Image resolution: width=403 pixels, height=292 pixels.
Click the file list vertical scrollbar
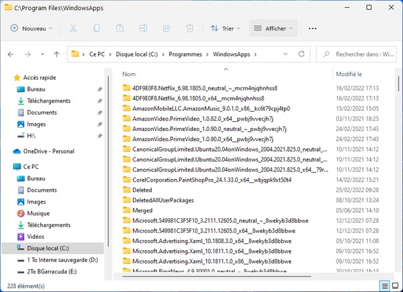pos(398,84)
